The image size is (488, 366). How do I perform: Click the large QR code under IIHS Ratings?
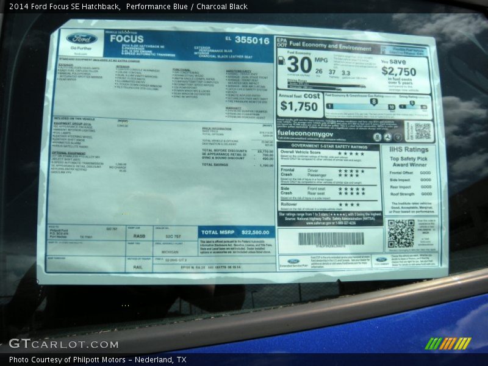click(401, 234)
